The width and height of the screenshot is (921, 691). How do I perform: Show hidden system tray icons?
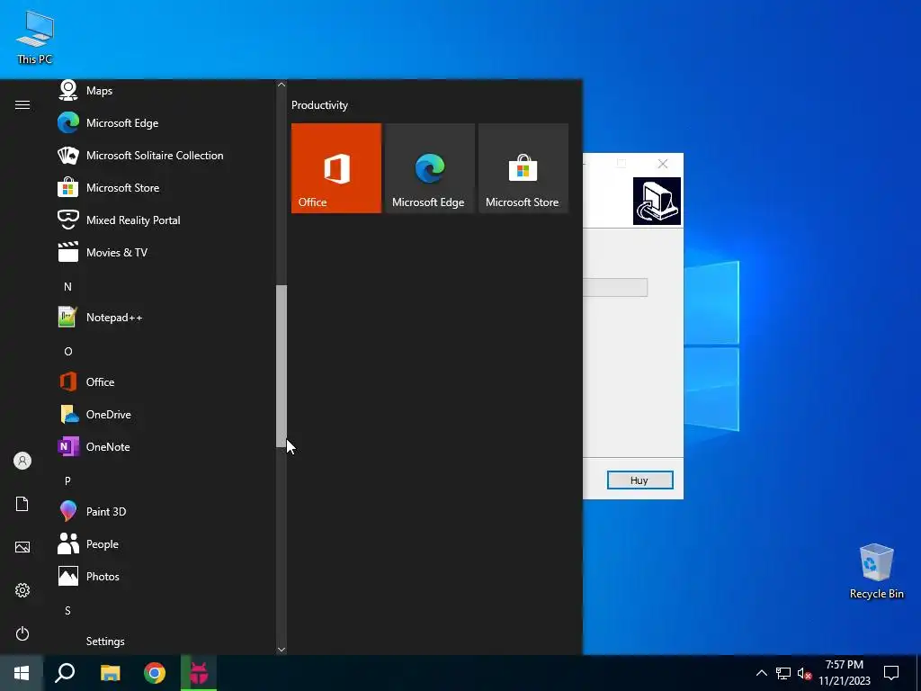pyautogui.click(x=761, y=673)
